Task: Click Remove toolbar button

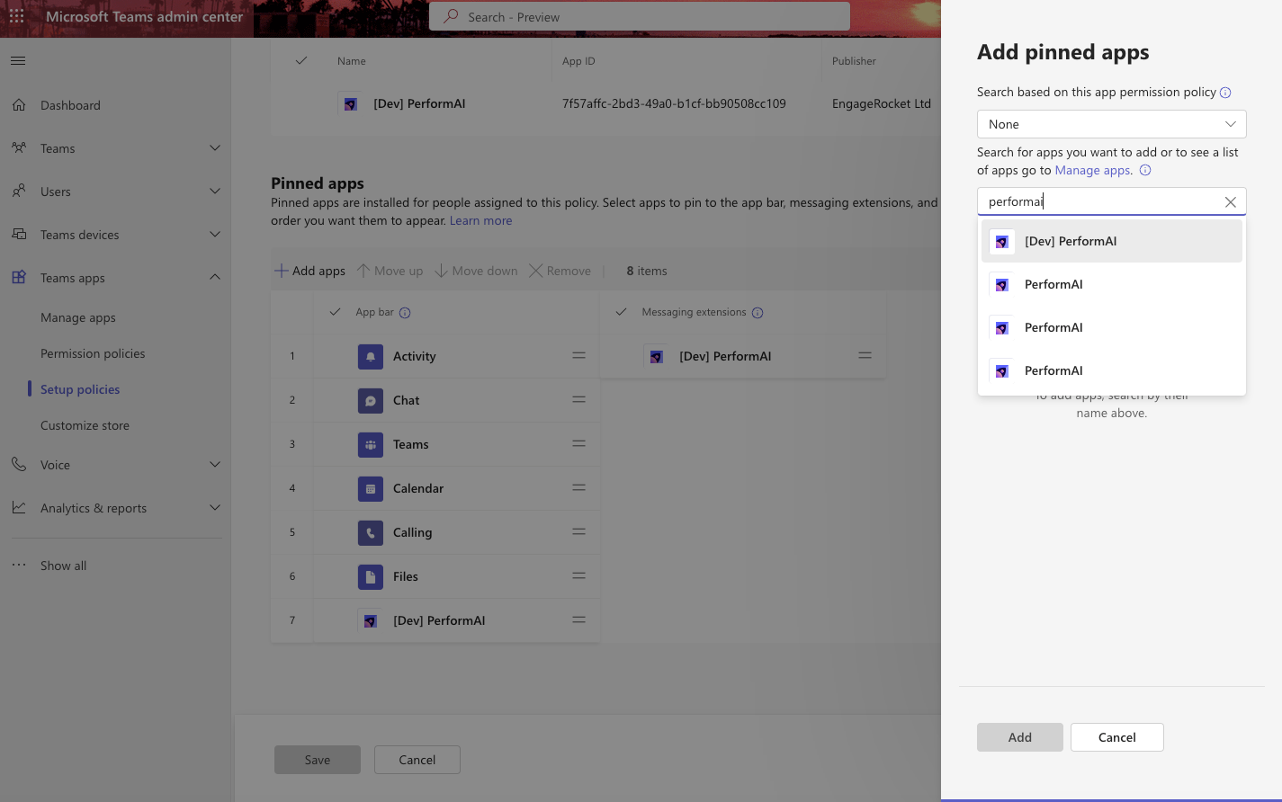Action: click(560, 271)
